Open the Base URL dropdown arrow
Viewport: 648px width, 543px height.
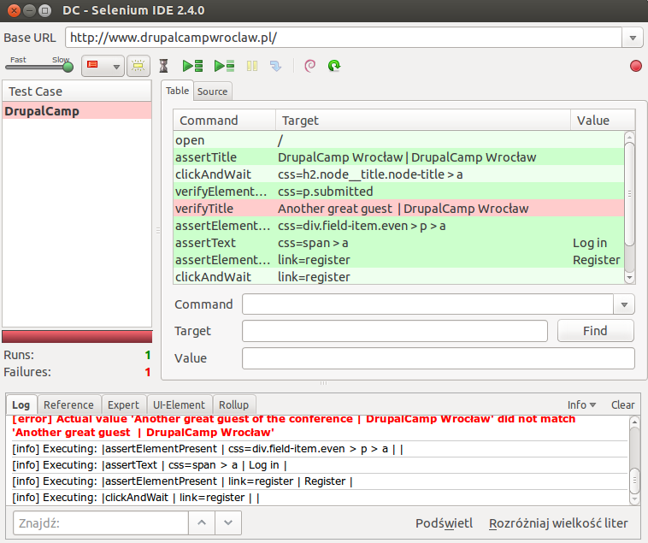point(633,38)
